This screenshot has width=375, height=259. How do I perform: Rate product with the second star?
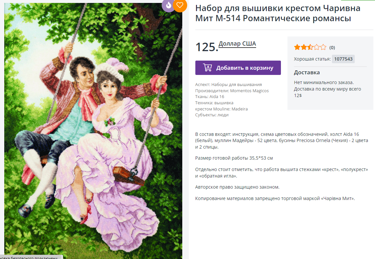click(x=304, y=47)
